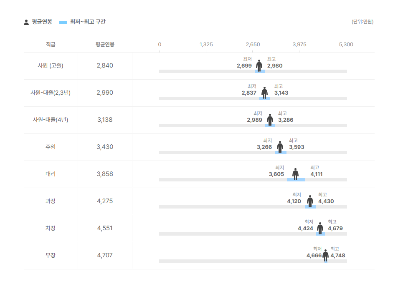Click the 평균연봉 column header
This screenshot has height=289, width=398.
tap(105, 44)
